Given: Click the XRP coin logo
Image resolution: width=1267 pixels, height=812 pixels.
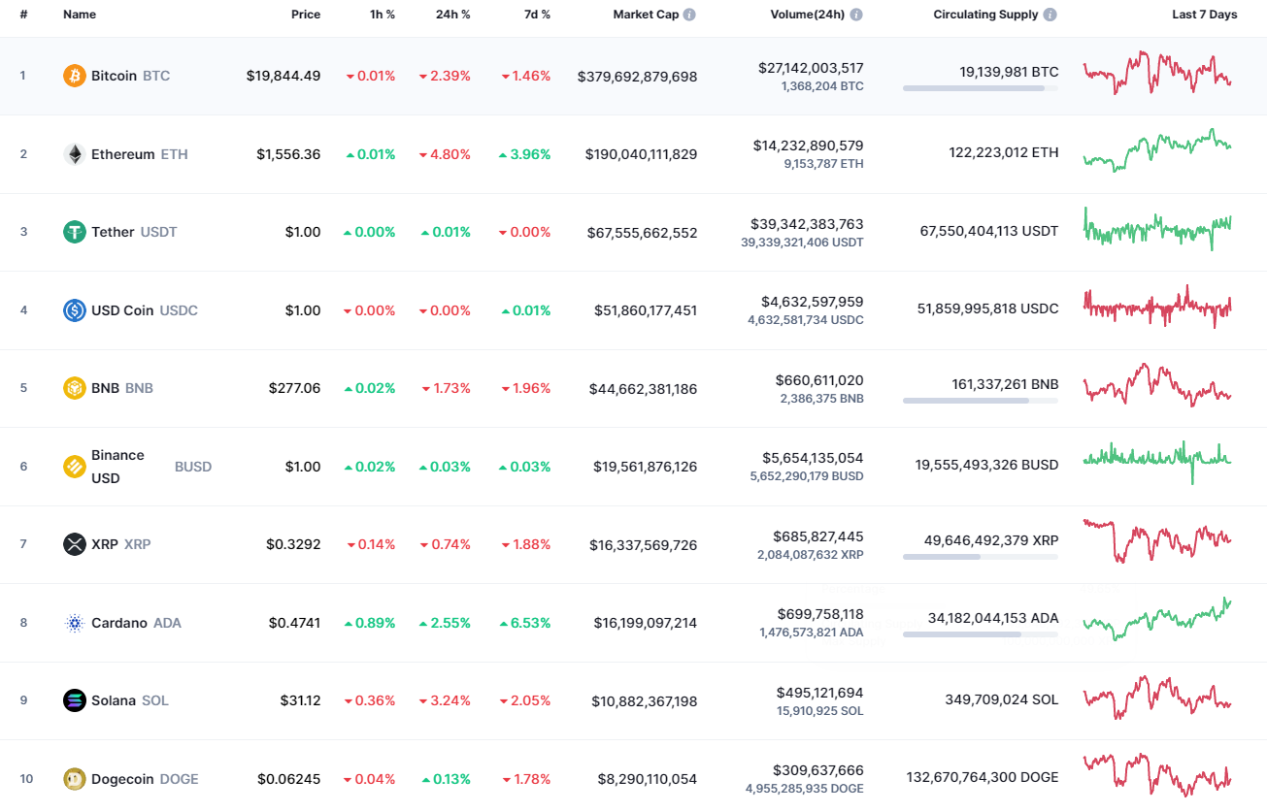Looking at the screenshot, I should (x=74, y=544).
